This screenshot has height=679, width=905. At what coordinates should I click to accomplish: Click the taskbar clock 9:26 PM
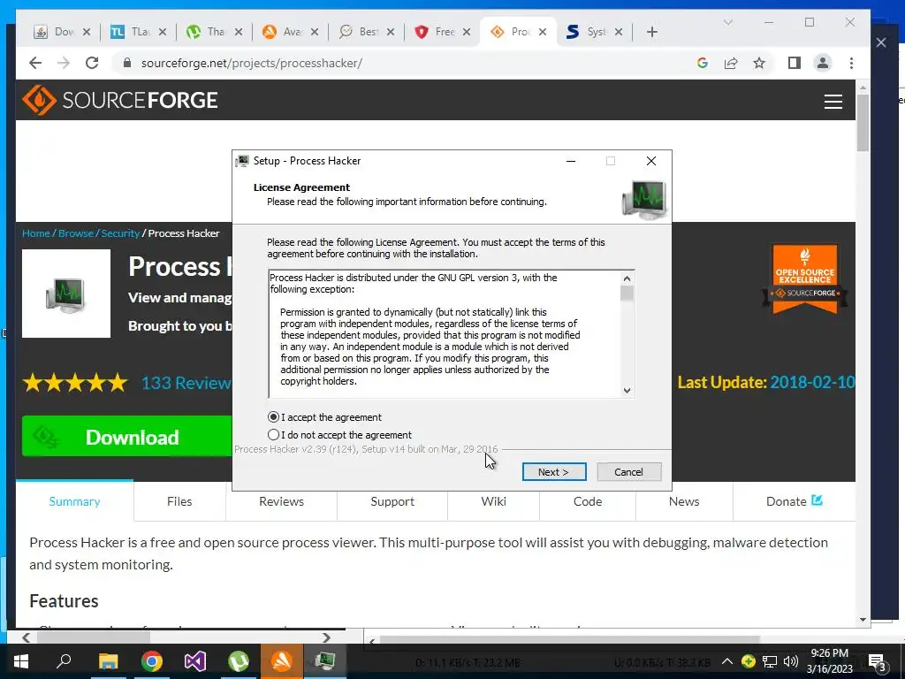click(x=829, y=661)
